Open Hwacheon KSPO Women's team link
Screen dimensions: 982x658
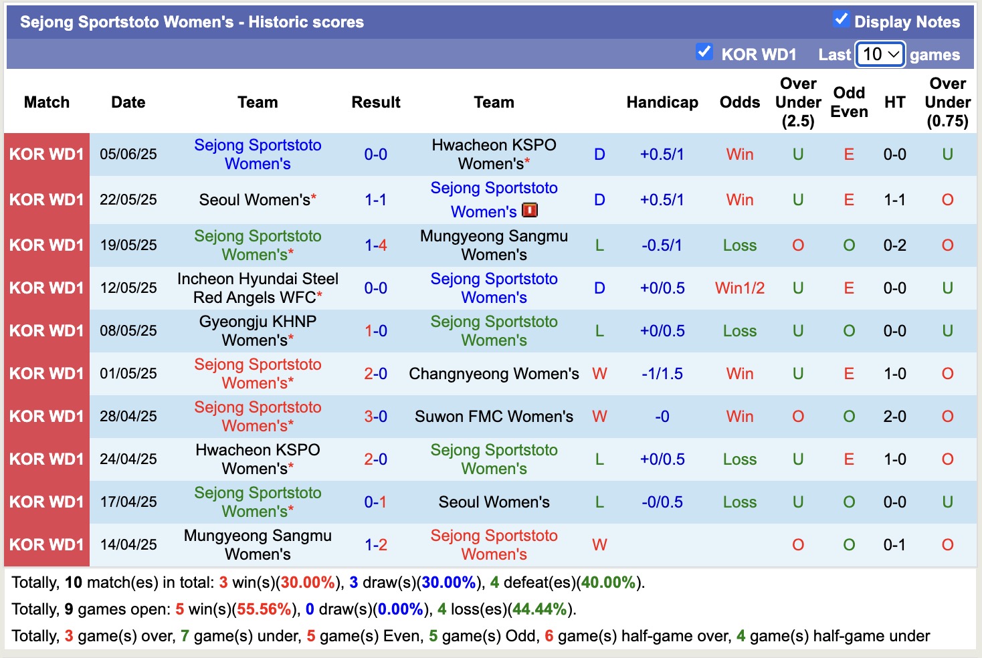(493, 154)
